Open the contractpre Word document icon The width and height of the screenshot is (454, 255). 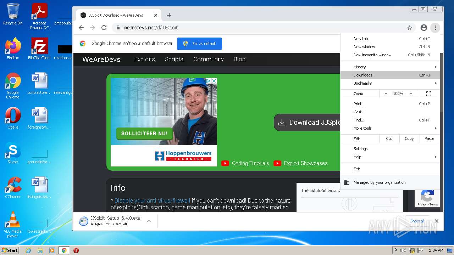point(39,84)
